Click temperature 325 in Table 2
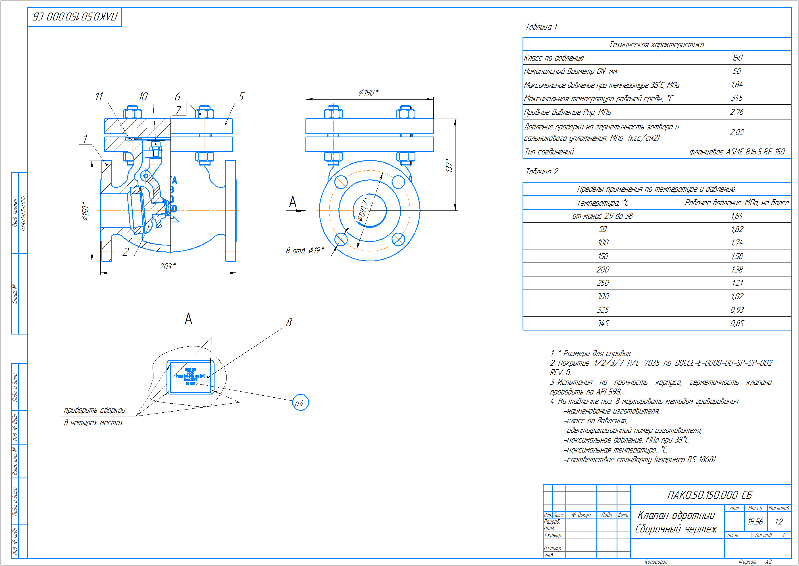The width and height of the screenshot is (799, 566). [x=603, y=310]
